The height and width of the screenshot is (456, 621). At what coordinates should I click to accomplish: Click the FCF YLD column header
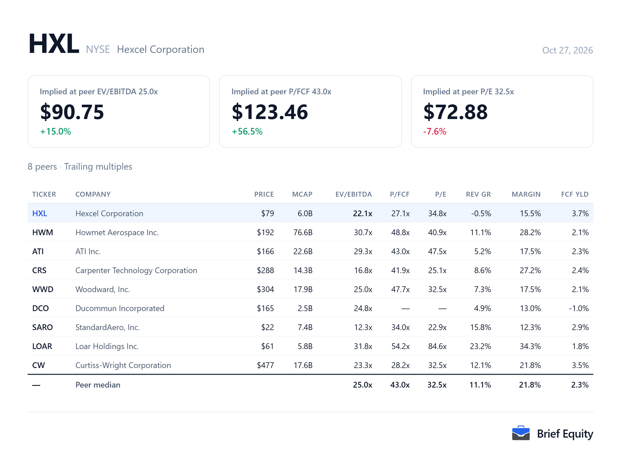(x=575, y=194)
